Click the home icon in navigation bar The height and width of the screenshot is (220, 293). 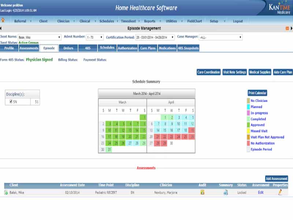click(3, 21)
